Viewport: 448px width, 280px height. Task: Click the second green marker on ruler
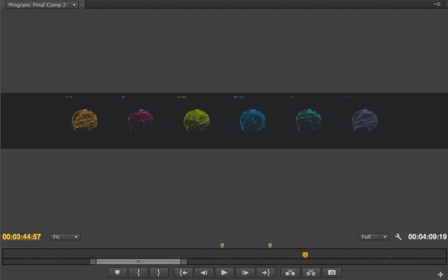click(x=270, y=245)
